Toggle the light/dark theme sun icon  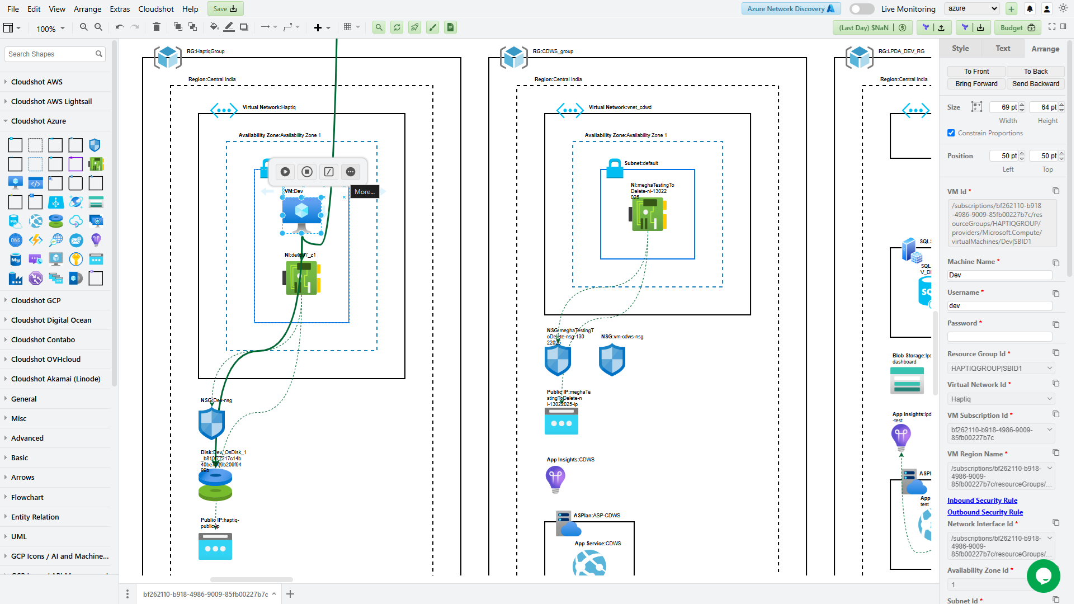tap(1063, 8)
